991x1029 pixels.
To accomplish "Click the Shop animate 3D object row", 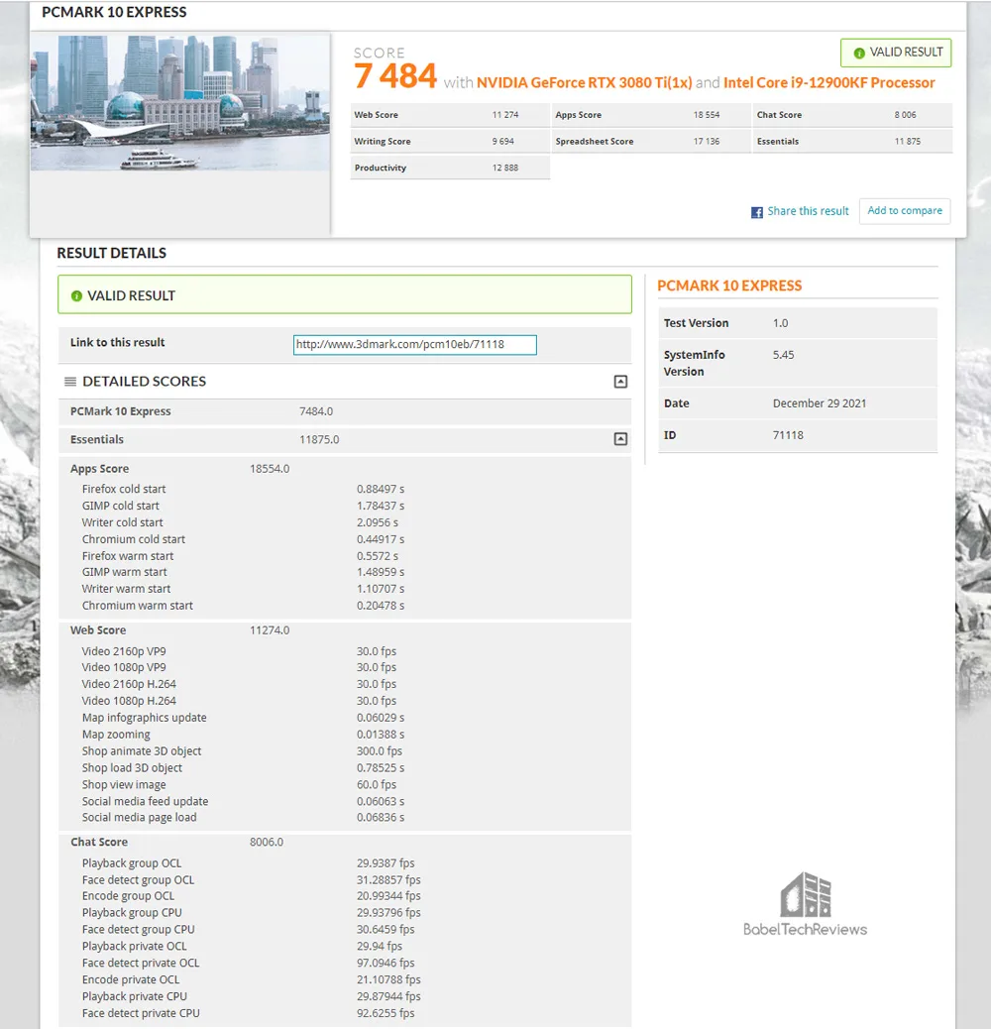I will (x=345, y=751).
